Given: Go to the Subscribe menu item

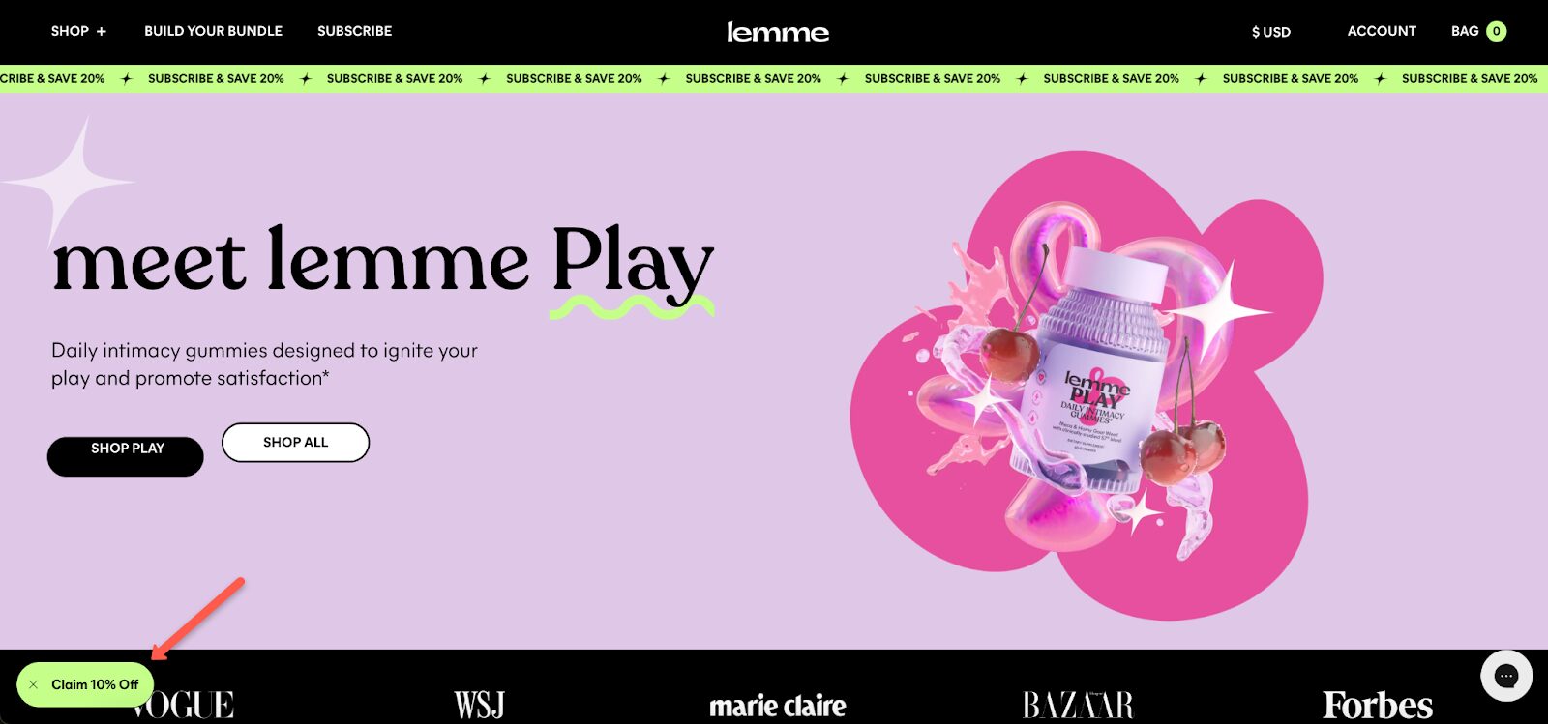Looking at the screenshot, I should tap(354, 31).
